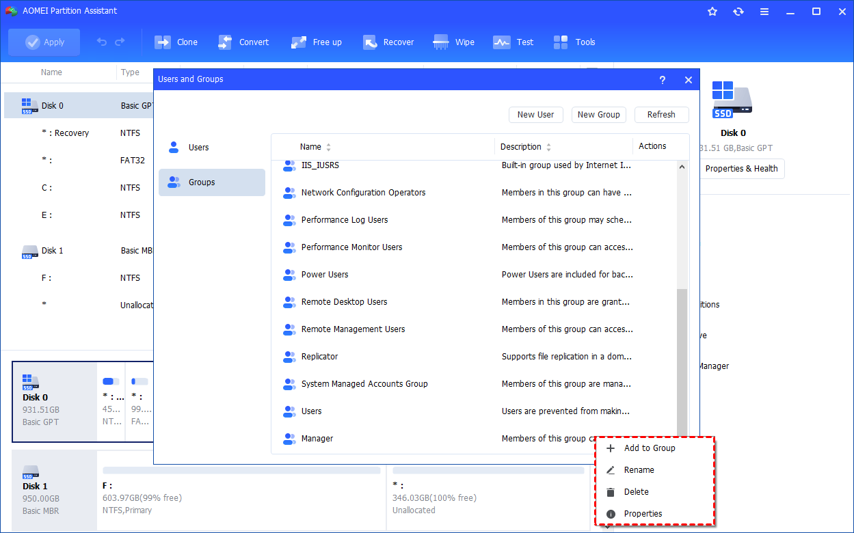Click the Replicator group icon
The height and width of the screenshot is (533, 854).
point(289,357)
